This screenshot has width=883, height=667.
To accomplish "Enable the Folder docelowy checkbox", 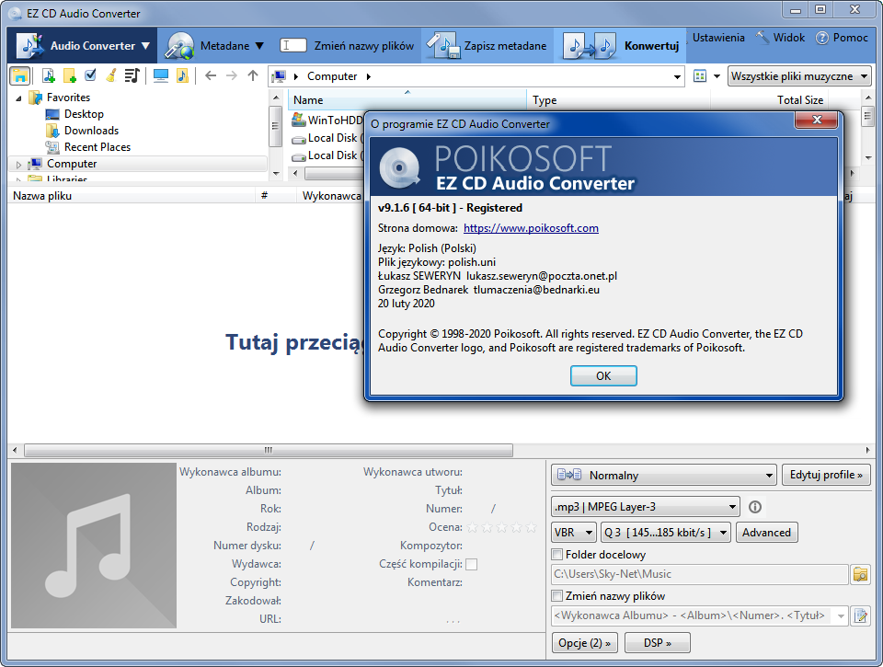I will (557, 555).
